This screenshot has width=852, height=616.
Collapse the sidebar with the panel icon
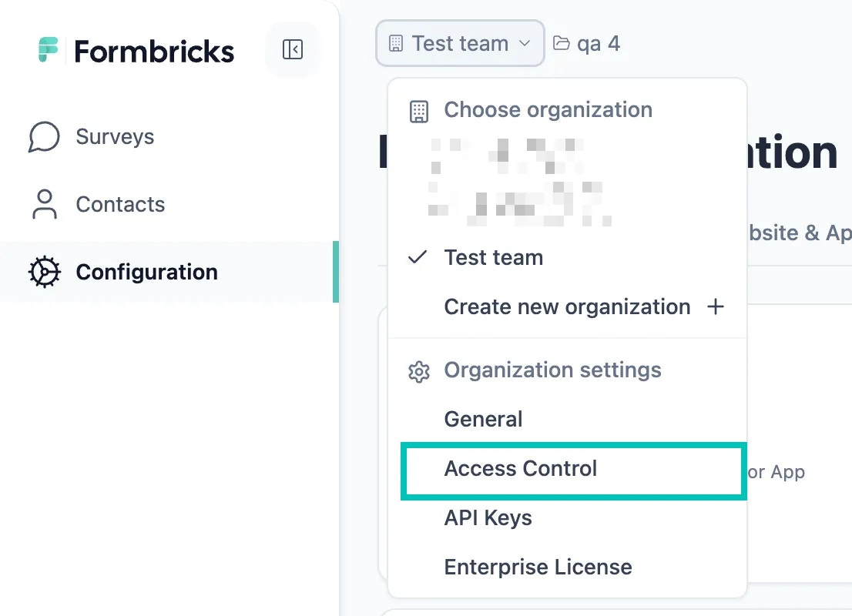click(293, 50)
